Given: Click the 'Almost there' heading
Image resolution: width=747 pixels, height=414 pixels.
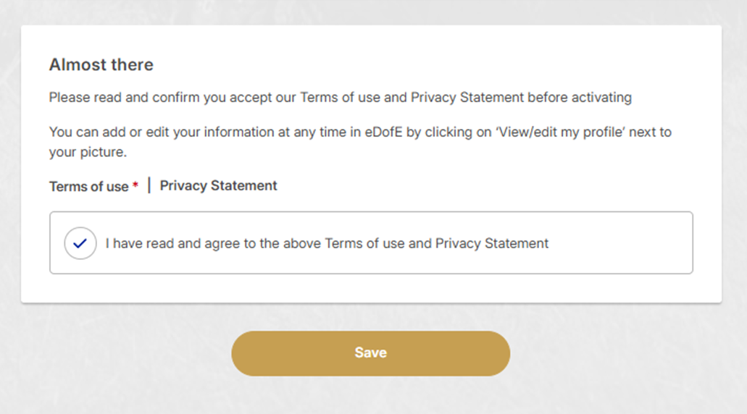Looking at the screenshot, I should click(x=101, y=65).
